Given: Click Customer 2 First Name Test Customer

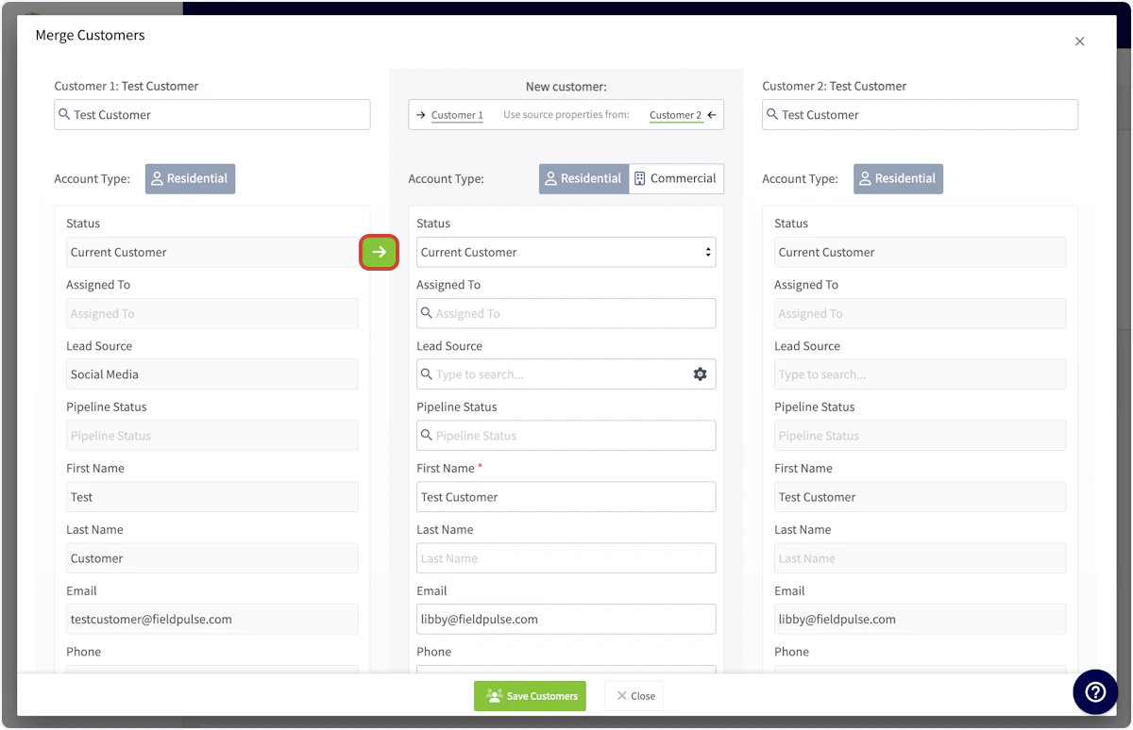Looking at the screenshot, I should click(x=921, y=497).
